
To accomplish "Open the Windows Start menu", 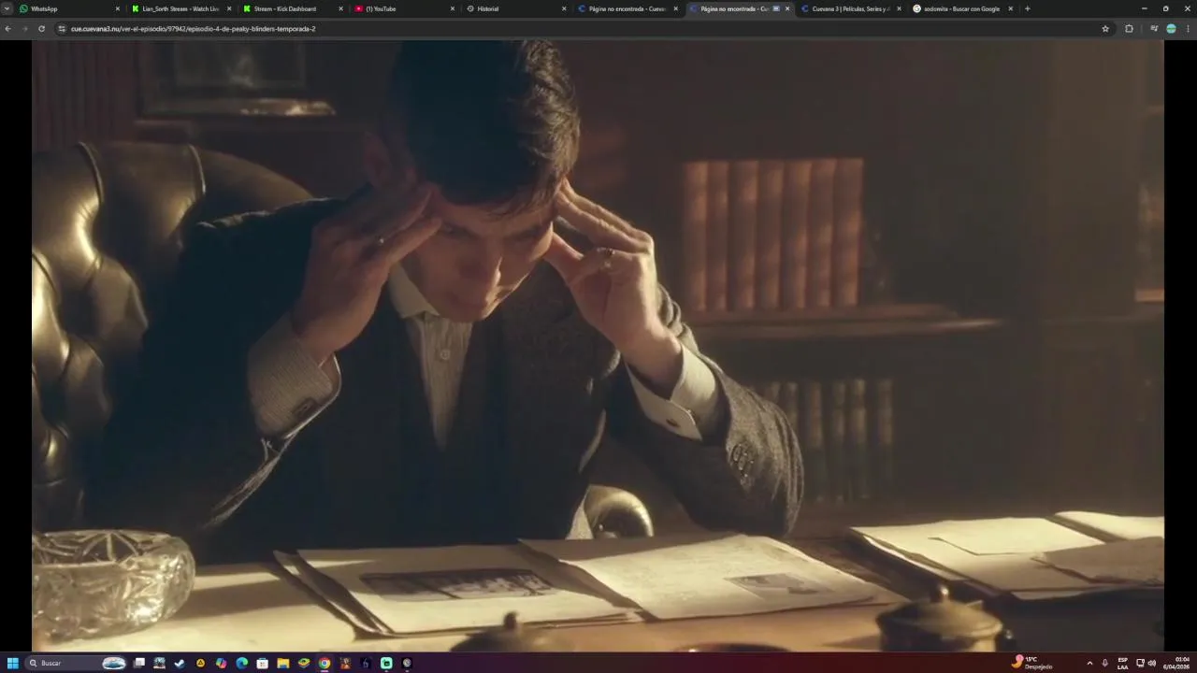I will click(x=13, y=663).
